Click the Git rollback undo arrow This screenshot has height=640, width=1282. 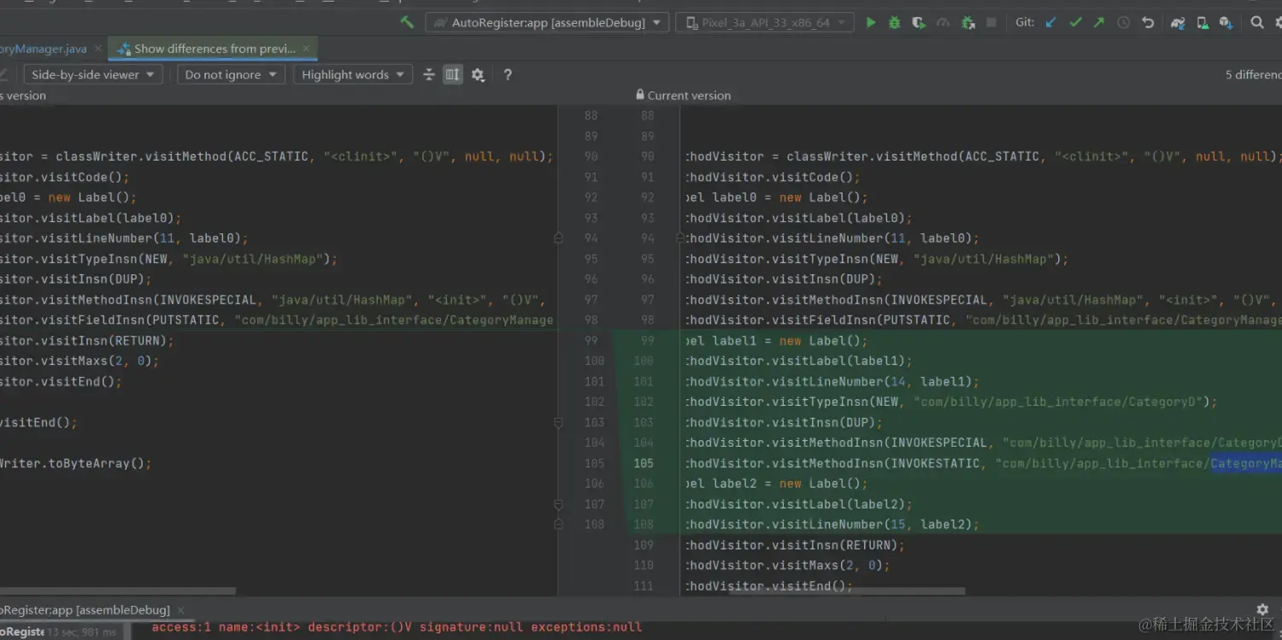1148,22
